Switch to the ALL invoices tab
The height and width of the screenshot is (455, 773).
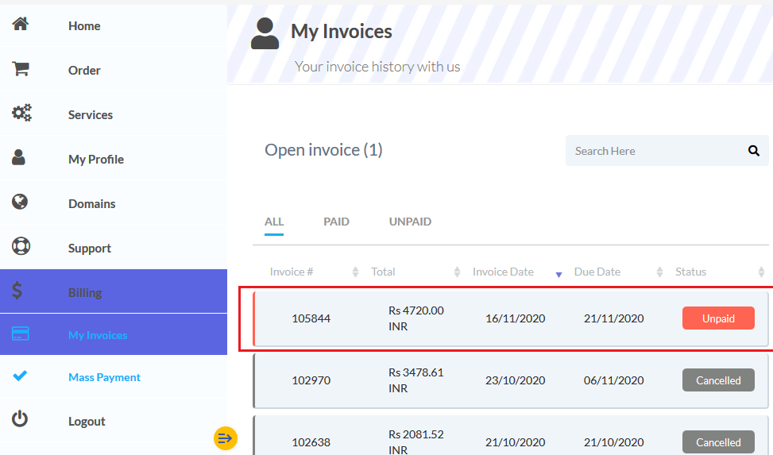pyautogui.click(x=274, y=222)
